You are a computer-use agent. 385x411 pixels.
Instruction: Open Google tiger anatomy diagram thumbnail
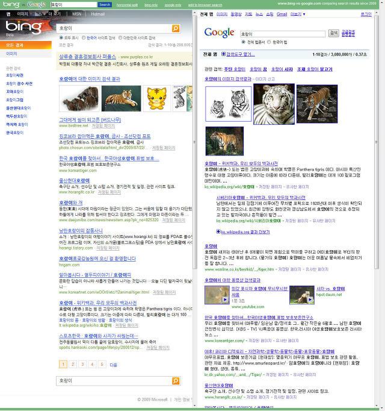(317, 104)
